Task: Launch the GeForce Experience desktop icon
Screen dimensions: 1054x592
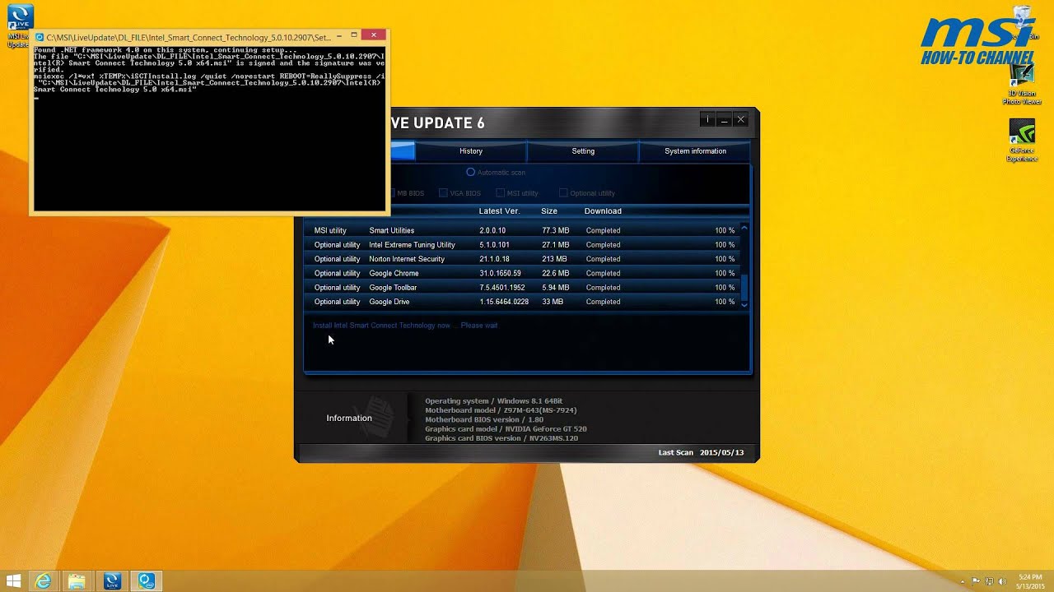Action: [x=1022, y=141]
